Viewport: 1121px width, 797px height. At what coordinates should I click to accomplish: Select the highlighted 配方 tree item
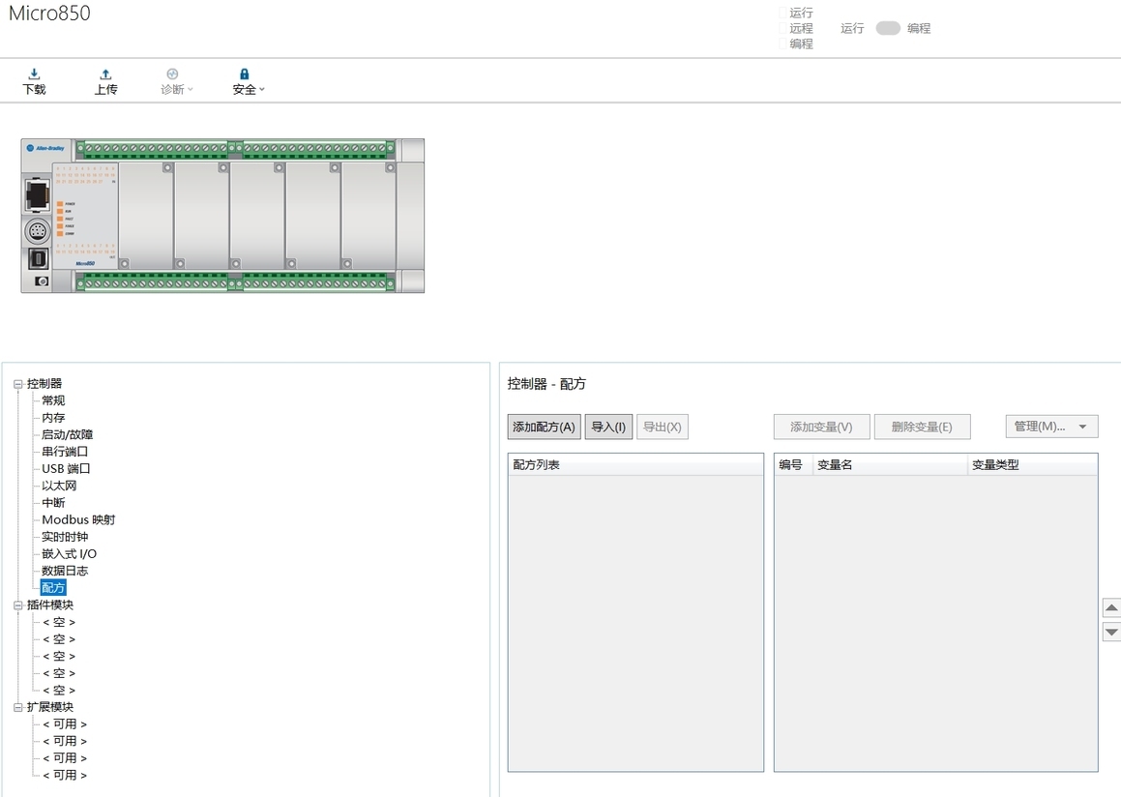pyautogui.click(x=53, y=587)
